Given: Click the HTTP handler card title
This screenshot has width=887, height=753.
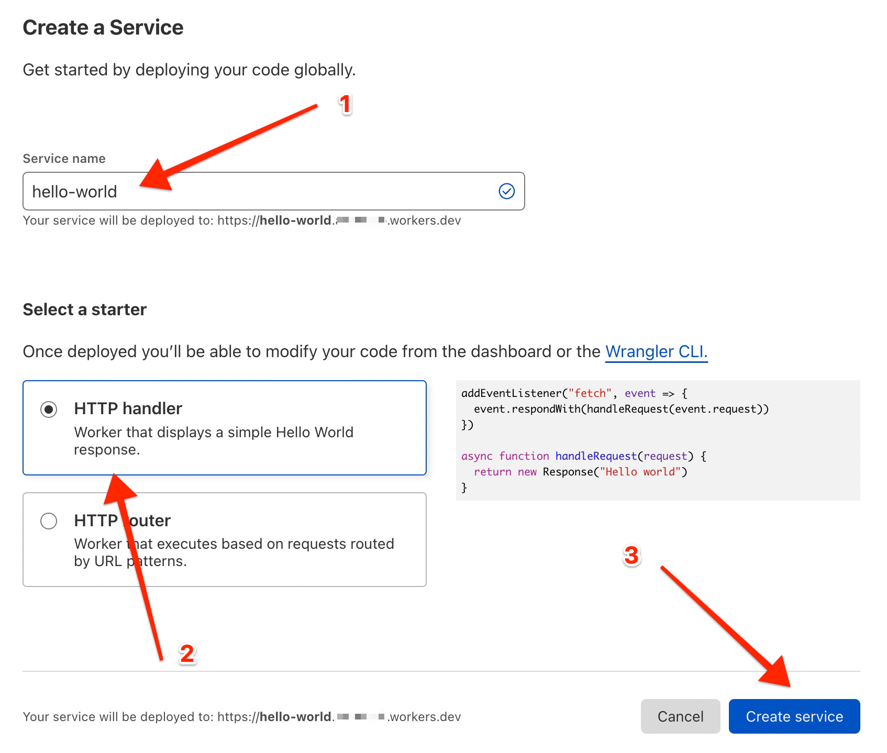Looking at the screenshot, I should (x=128, y=408).
